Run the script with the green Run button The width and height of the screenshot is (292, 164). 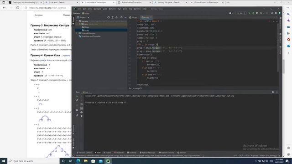click(250, 13)
